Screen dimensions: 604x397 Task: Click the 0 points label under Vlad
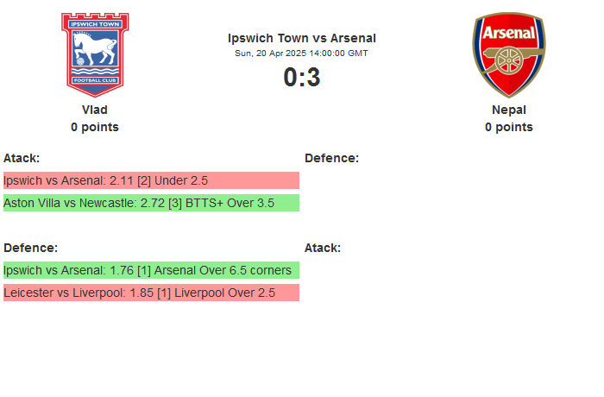[95, 127]
